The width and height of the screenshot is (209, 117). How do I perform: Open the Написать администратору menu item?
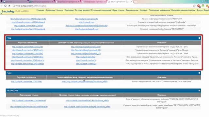183,10
